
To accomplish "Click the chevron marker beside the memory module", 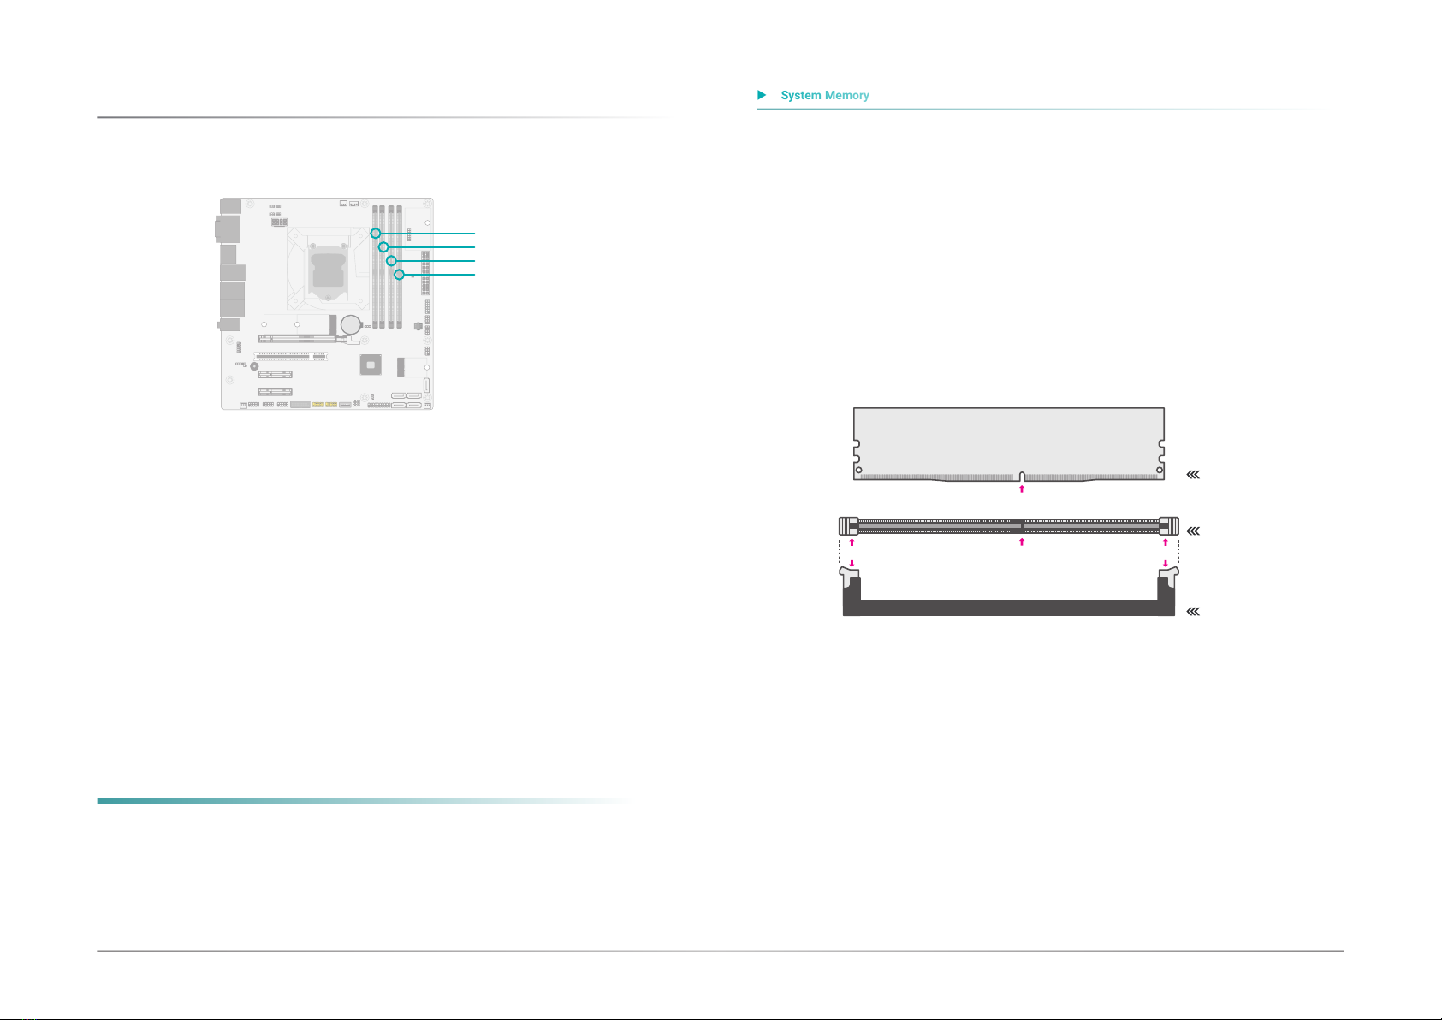I will 1194,474.
